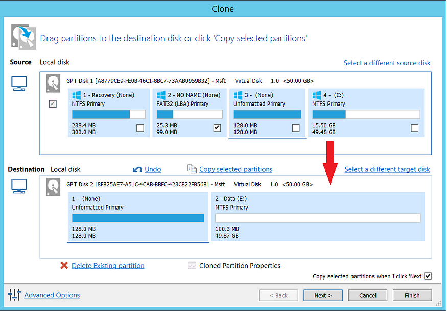This screenshot has width=447, height=311.
Task: Click the Next > button
Action: click(x=323, y=295)
